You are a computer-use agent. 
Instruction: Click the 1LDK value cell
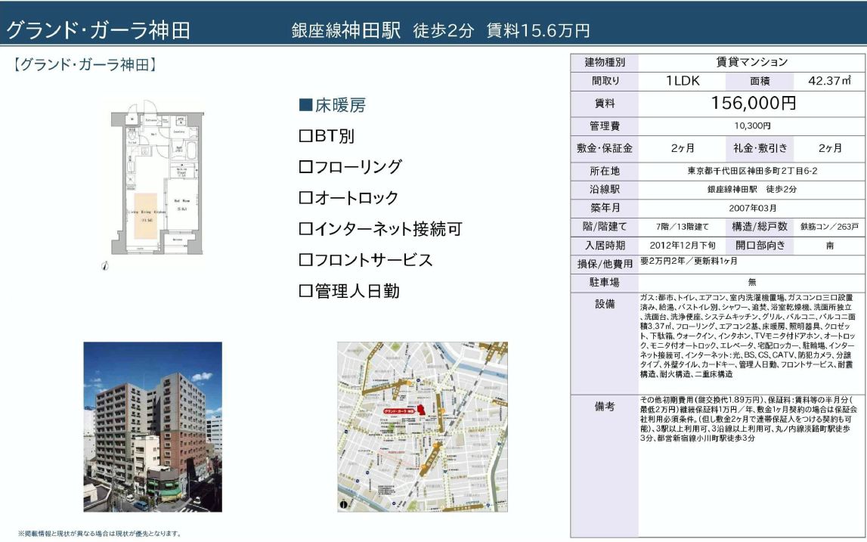click(683, 81)
